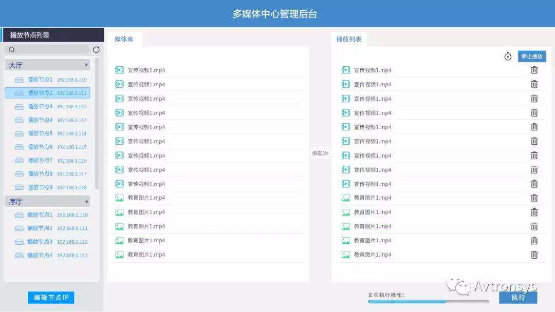
Task: Click the 执行 button
Action: 517,297
